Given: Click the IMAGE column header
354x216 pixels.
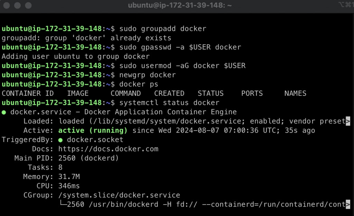Looking at the screenshot, I should click(78, 93).
